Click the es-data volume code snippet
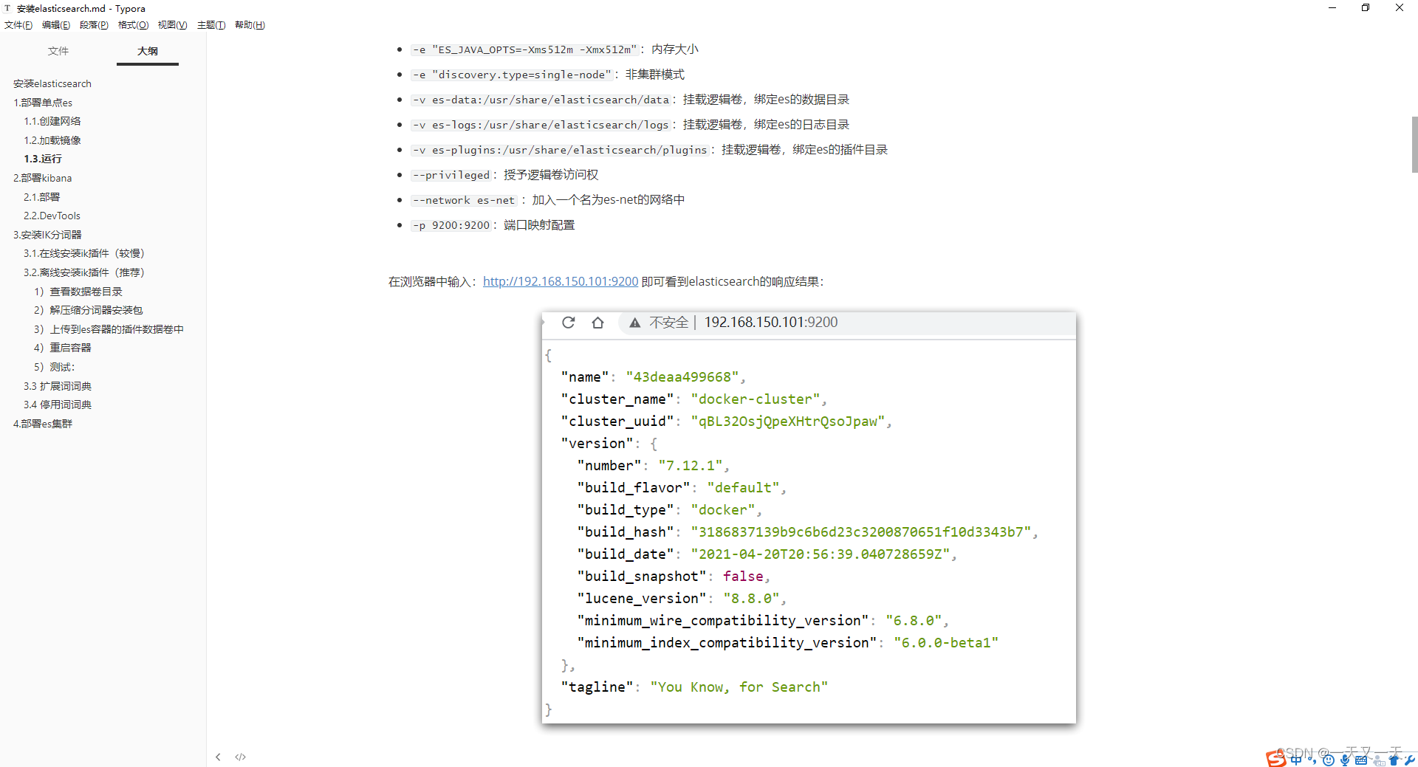 [x=541, y=100]
